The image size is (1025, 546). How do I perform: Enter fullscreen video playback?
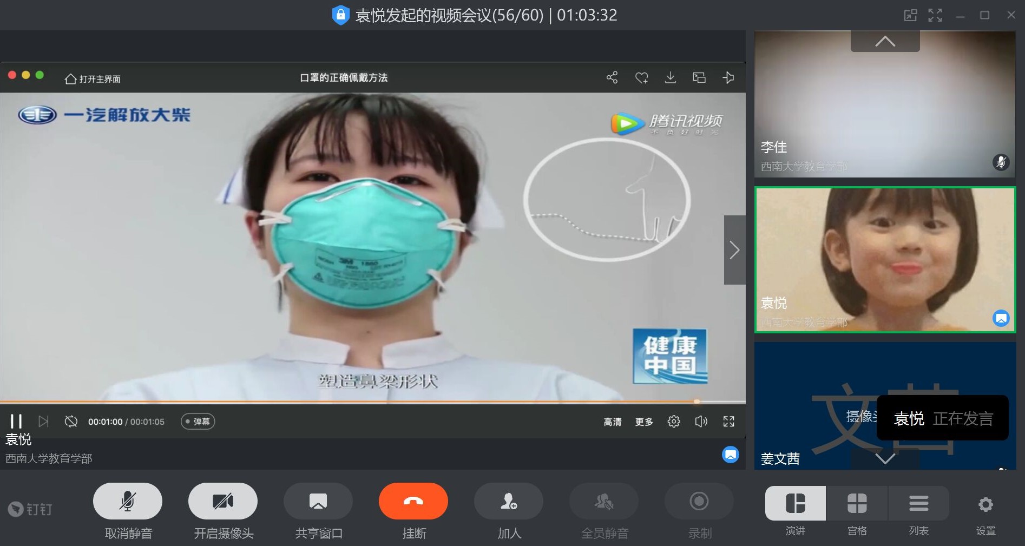pos(728,422)
